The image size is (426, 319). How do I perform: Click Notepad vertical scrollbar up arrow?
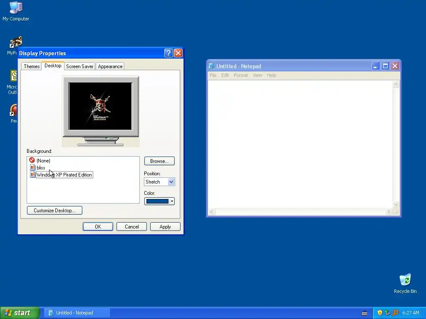pyautogui.click(x=396, y=84)
